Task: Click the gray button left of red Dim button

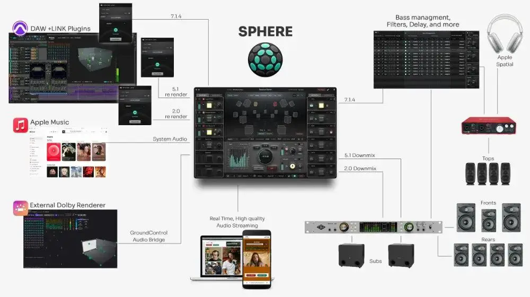Action: 259,168
